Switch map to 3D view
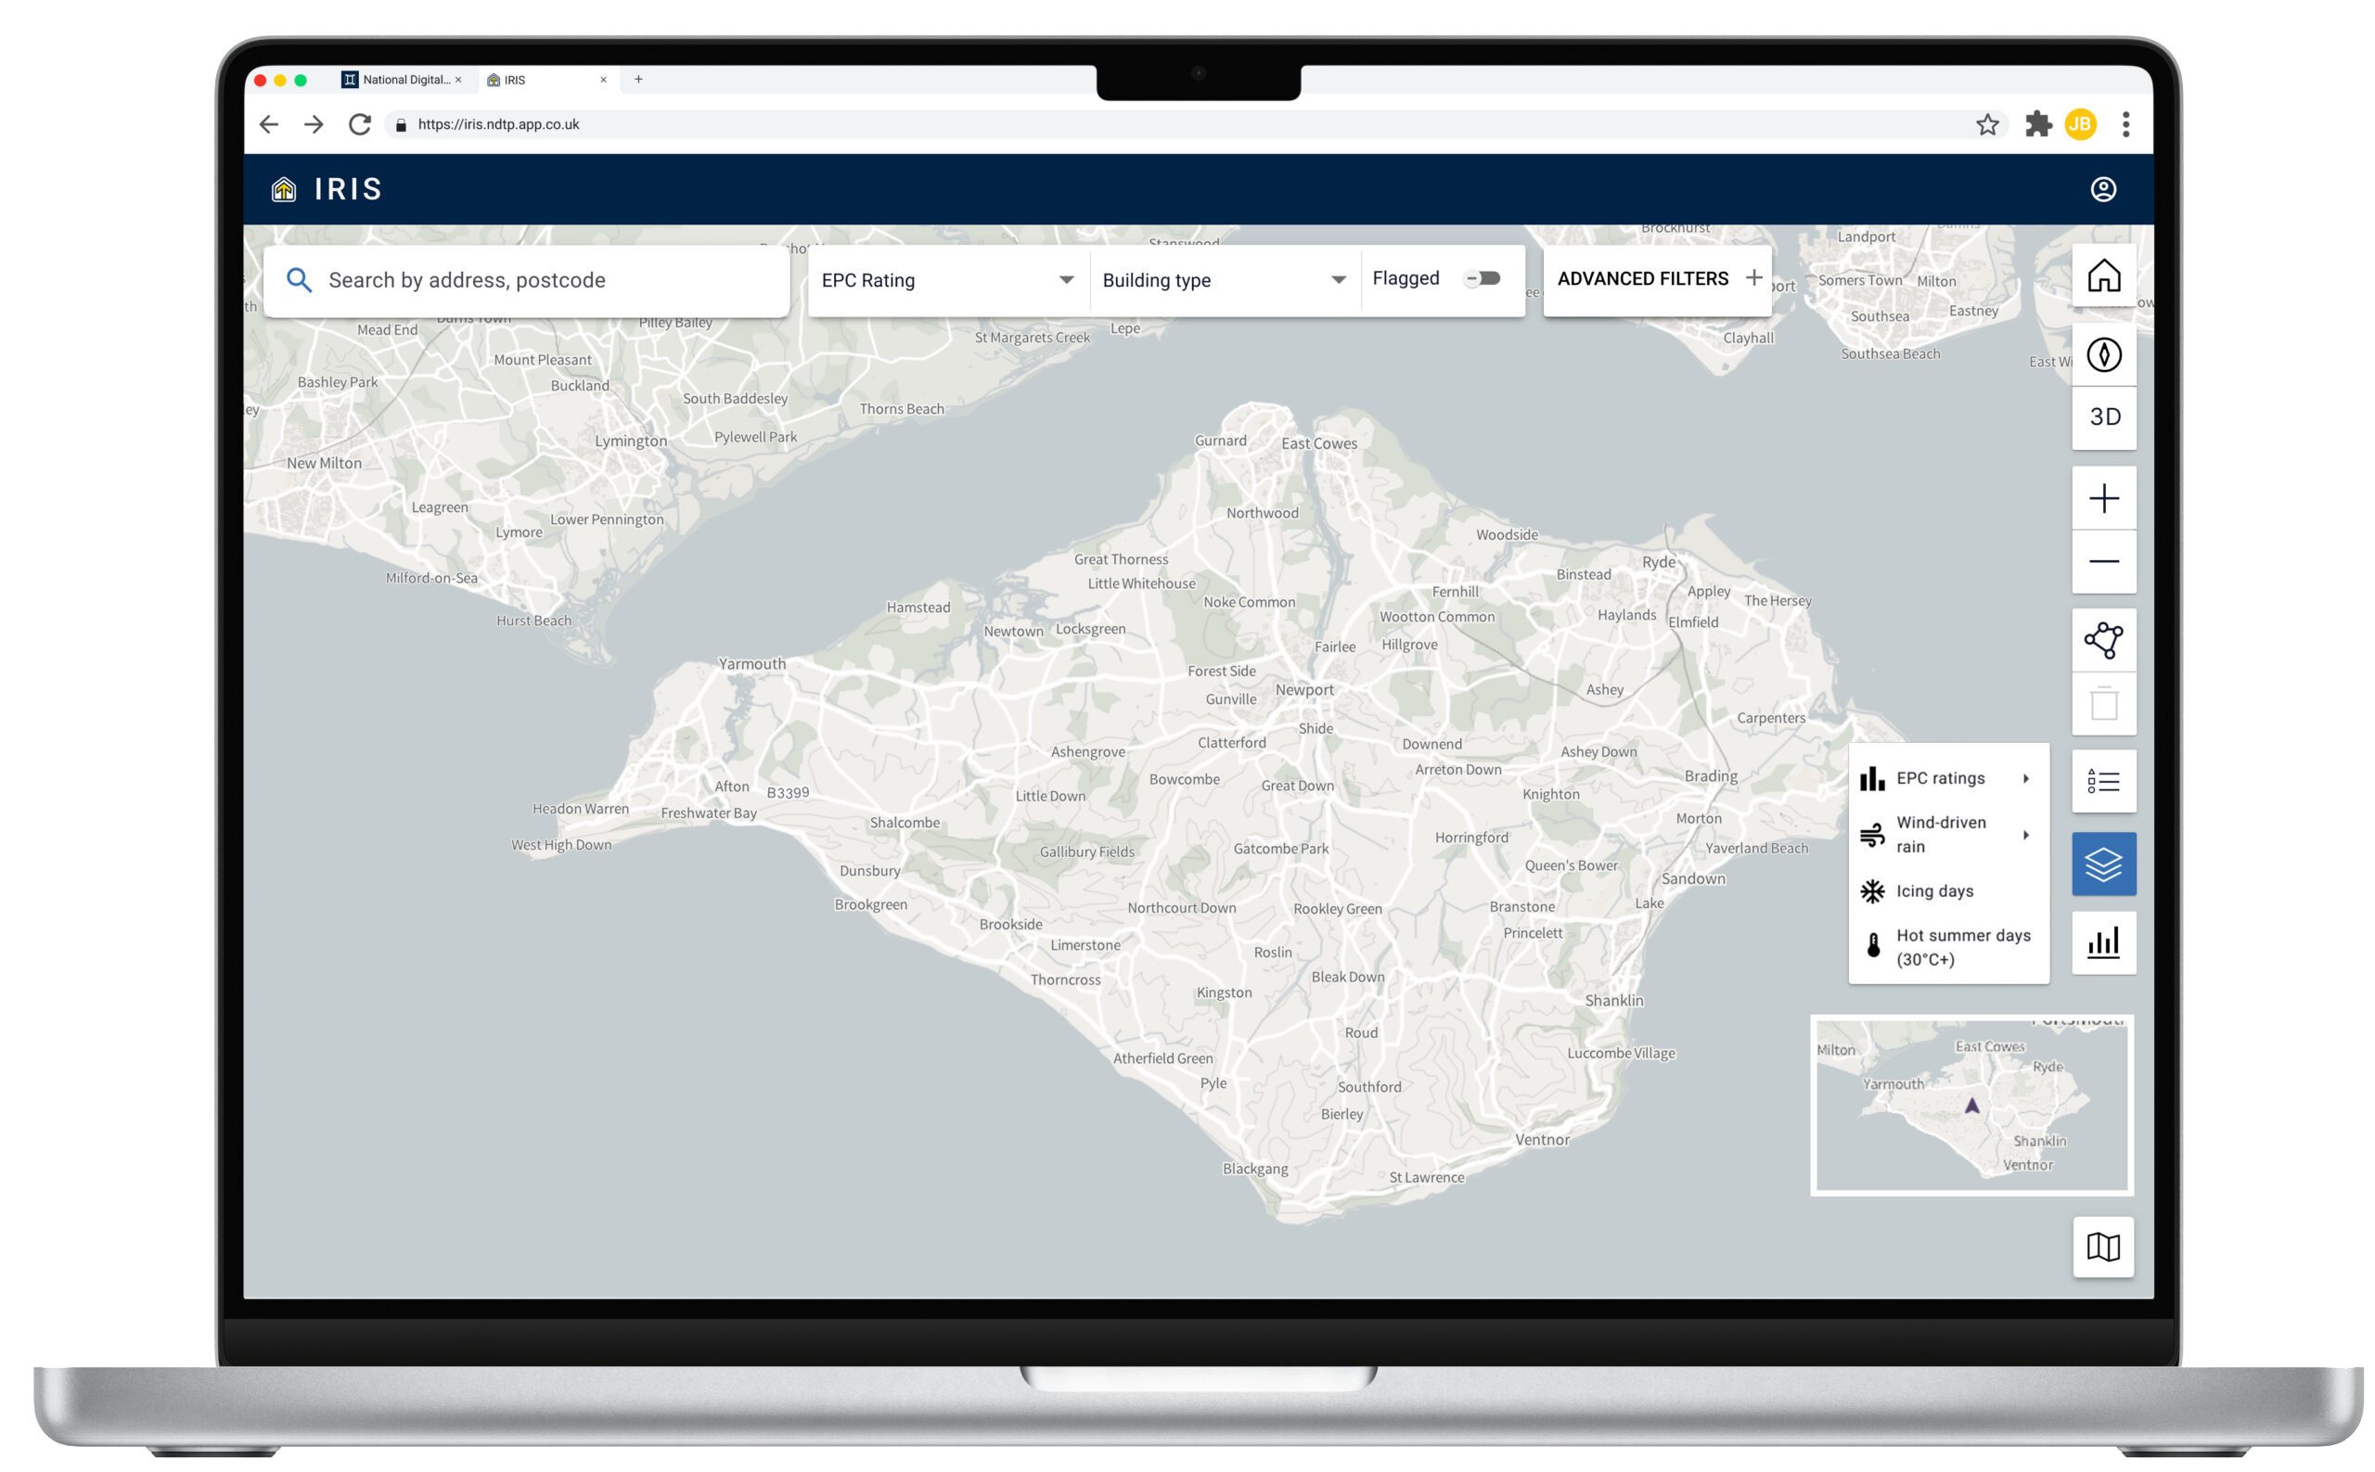 tap(2102, 416)
